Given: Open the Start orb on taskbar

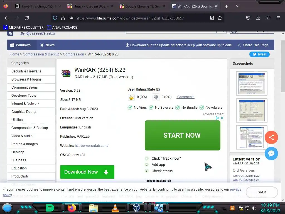Looking at the screenshot, I should tap(7, 208).
